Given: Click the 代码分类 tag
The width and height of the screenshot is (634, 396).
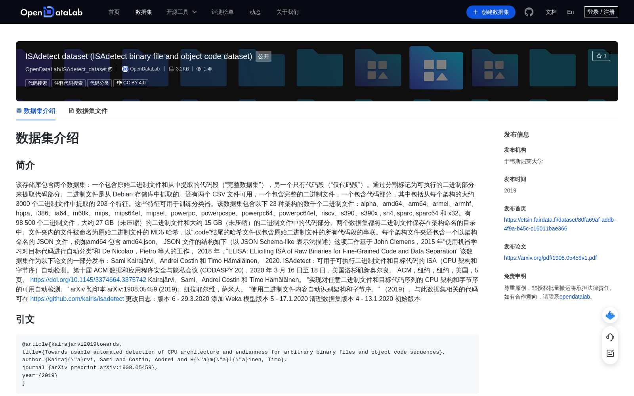Looking at the screenshot, I should click(x=99, y=83).
